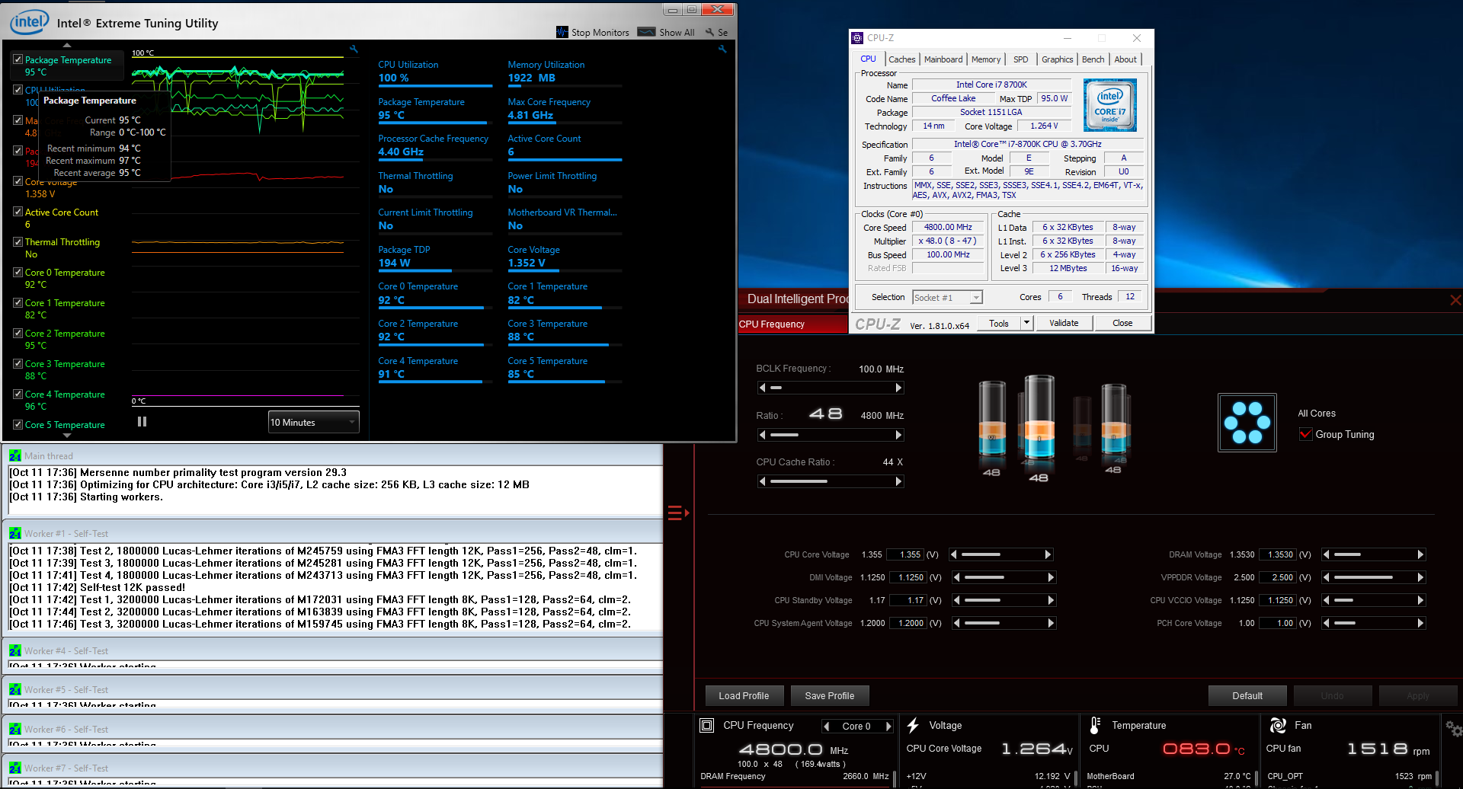Uncheck the Thermal Throttling monitor
Screen dimensions: 1463x789
pos(18,241)
